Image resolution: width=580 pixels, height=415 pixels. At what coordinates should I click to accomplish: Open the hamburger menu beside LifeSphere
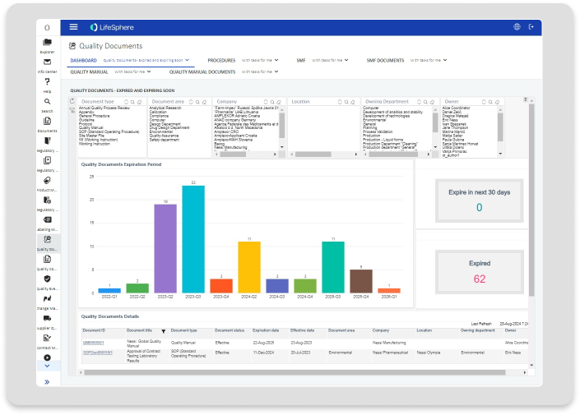click(x=74, y=27)
